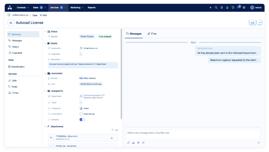Open the Reports menu

(92, 8)
